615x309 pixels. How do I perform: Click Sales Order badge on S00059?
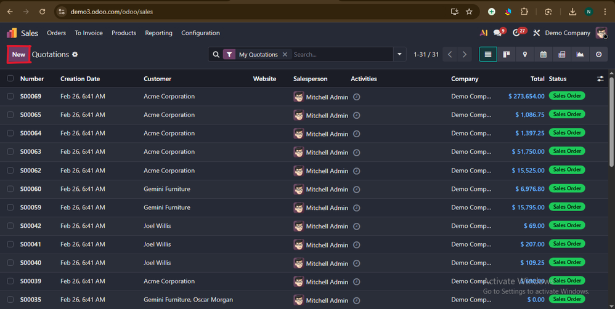tap(567, 207)
